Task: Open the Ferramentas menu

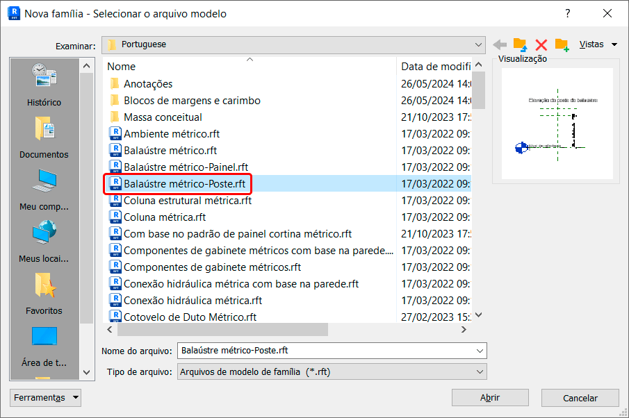Action: (46, 398)
